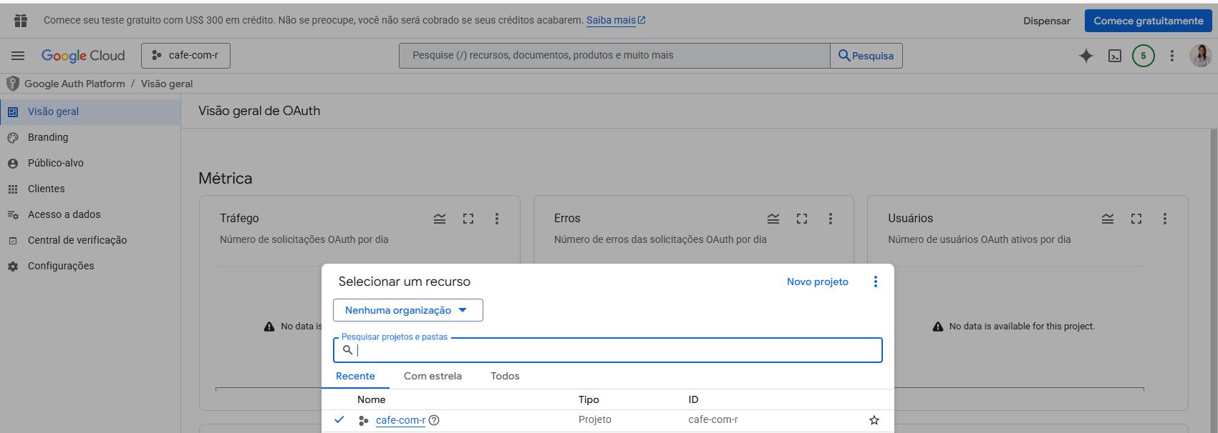Open more options on Usuários chart
The height and width of the screenshot is (433, 1218).
coord(1164,219)
